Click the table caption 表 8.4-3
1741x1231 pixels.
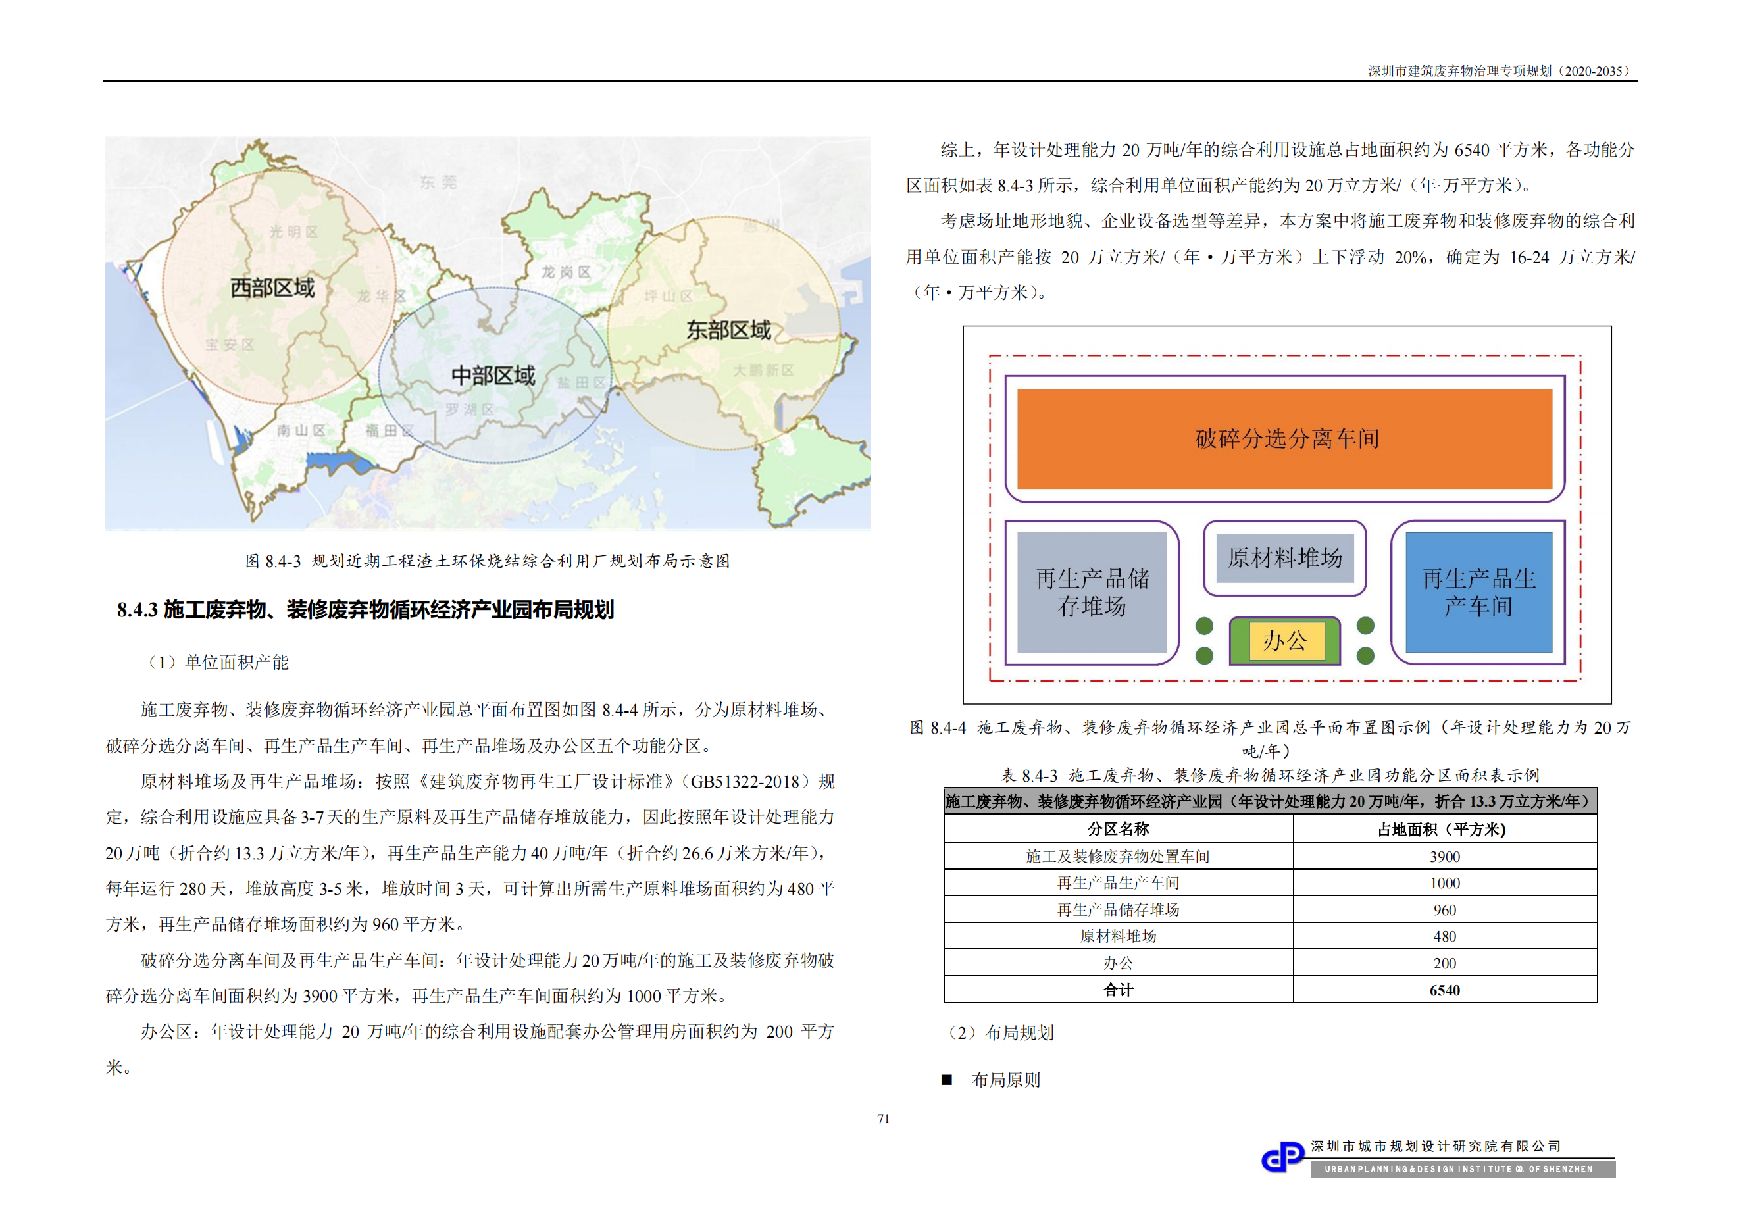(x=1270, y=776)
